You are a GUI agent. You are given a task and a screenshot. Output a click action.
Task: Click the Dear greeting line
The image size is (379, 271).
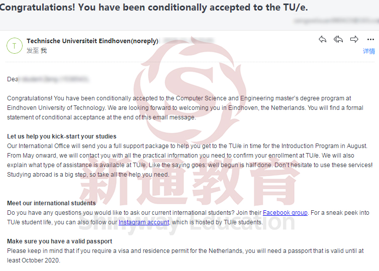(x=48, y=79)
